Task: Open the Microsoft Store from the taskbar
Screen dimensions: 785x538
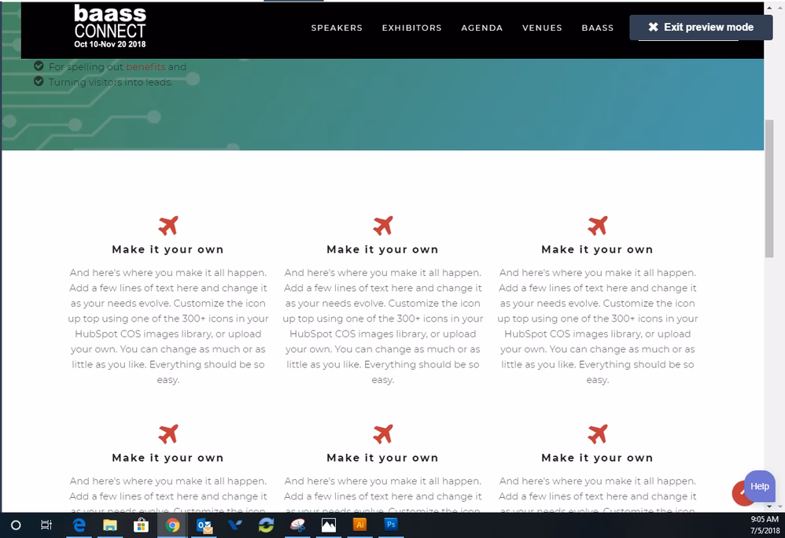Action: tap(142, 525)
